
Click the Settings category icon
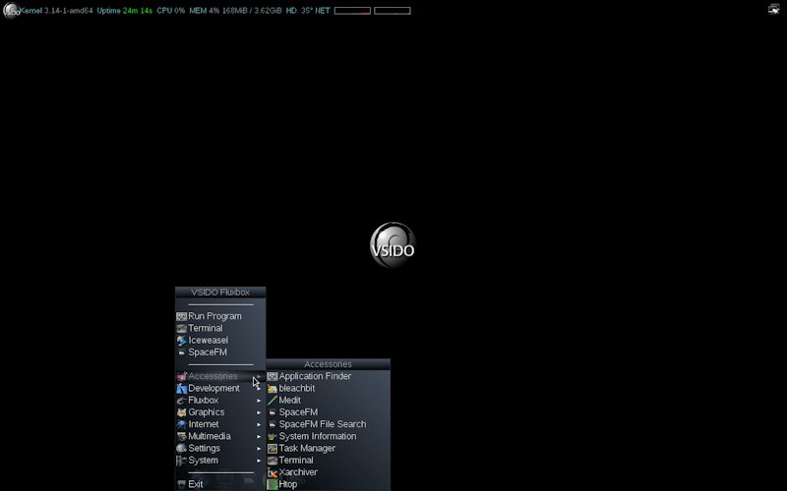pos(181,449)
